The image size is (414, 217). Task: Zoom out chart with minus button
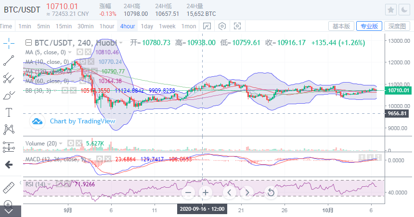click(188, 193)
